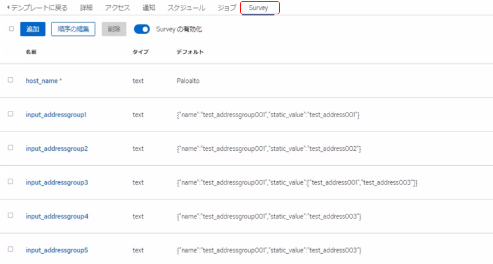Click the 削除 button
Viewport: 493px width, 264px height.
[114, 29]
